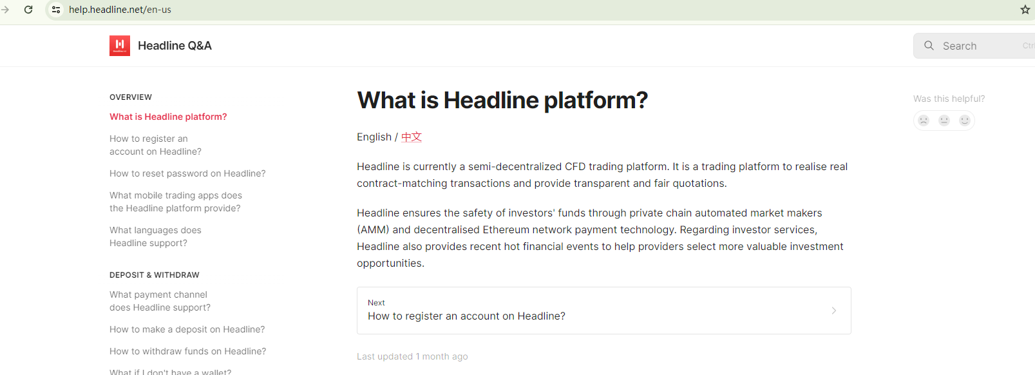Open next article about registering an account
Image resolution: width=1035 pixels, height=375 pixels.
pyautogui.click(x=466, y=316)
